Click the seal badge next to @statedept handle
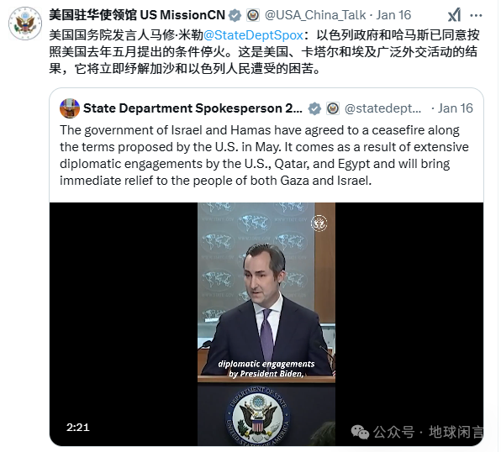Viewport: 501px width, 452px height. pos(333,108)
